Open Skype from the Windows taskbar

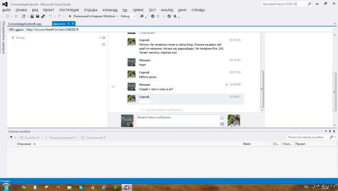coord(81,187)
